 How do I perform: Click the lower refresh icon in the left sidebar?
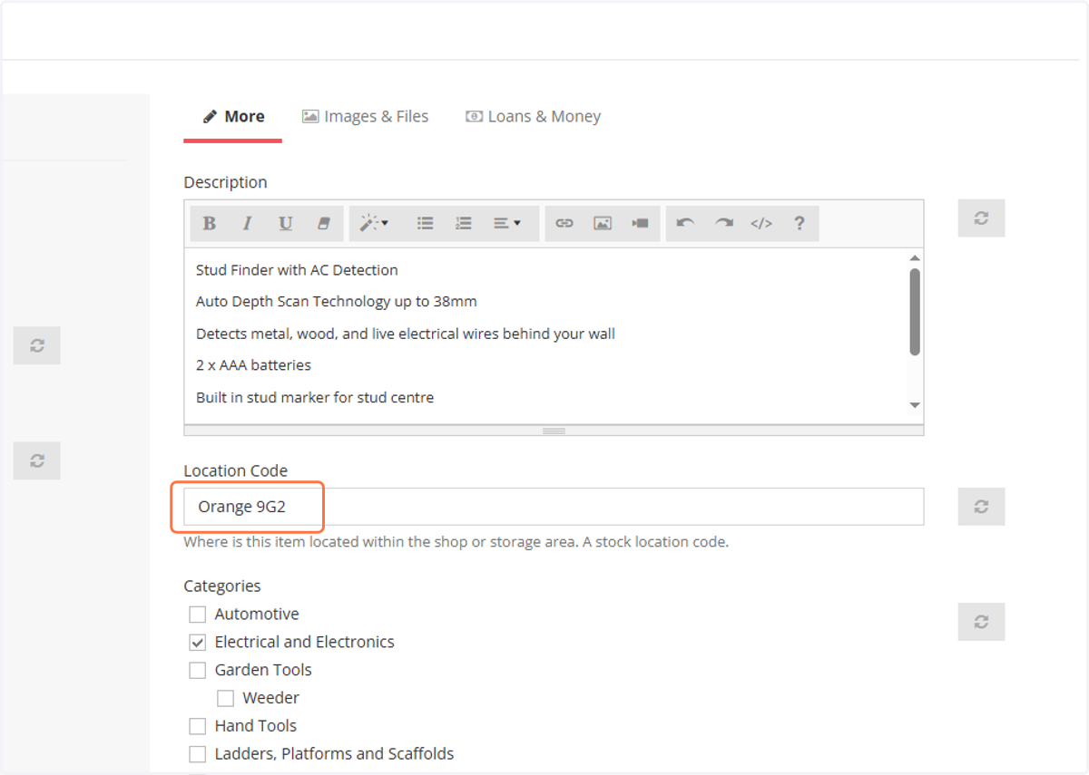point(37,460)
